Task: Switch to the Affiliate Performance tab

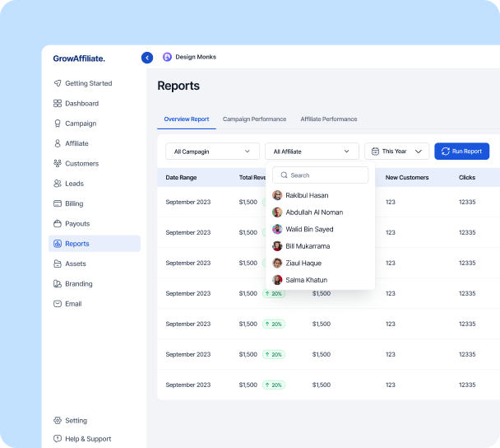Action: pos(328,119)
